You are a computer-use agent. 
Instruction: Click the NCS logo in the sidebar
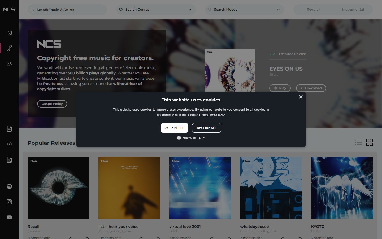pyautogui.click(x=9, y=10)
